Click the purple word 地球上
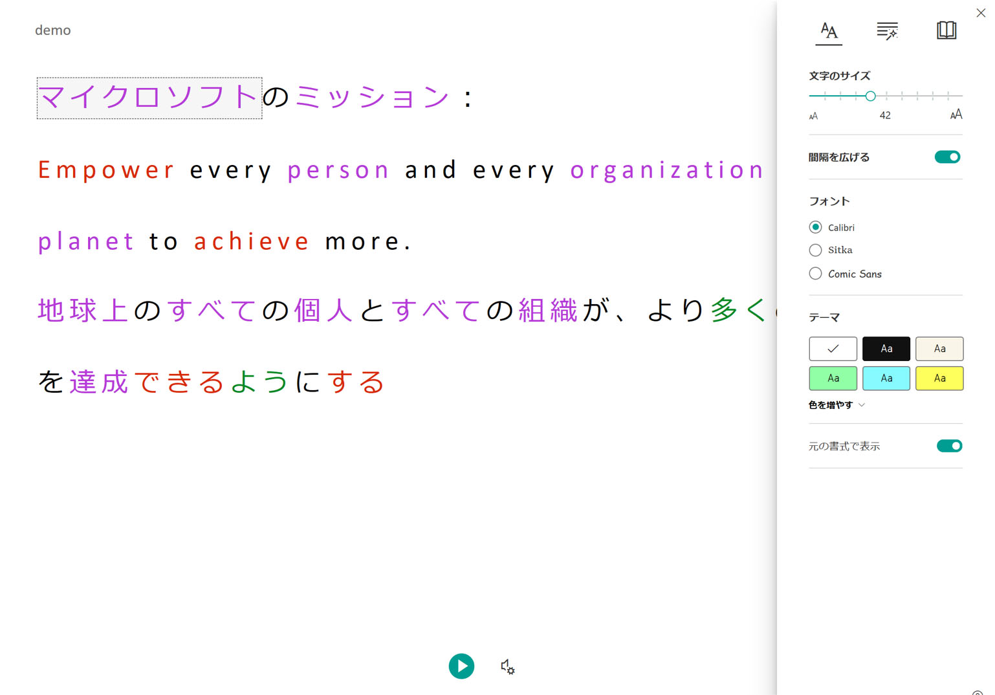The height and width of the screenshot is (695, 995). point(83,310)
